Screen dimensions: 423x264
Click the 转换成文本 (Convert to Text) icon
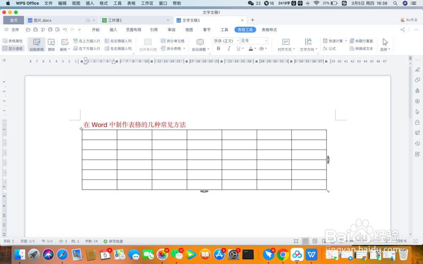[362, 48]
